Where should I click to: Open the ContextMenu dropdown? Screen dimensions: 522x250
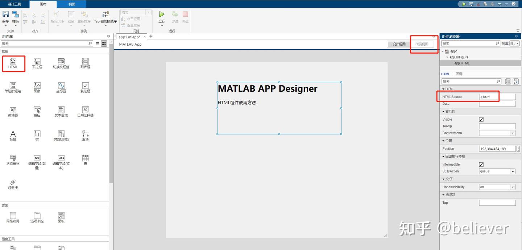513,133
